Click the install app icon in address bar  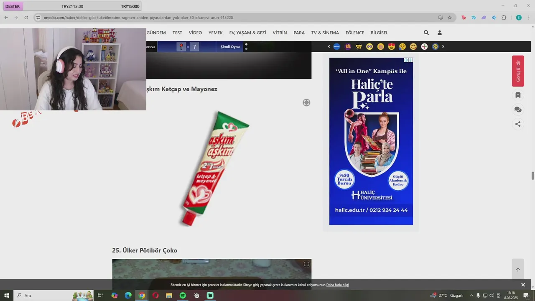pos(441,18)
